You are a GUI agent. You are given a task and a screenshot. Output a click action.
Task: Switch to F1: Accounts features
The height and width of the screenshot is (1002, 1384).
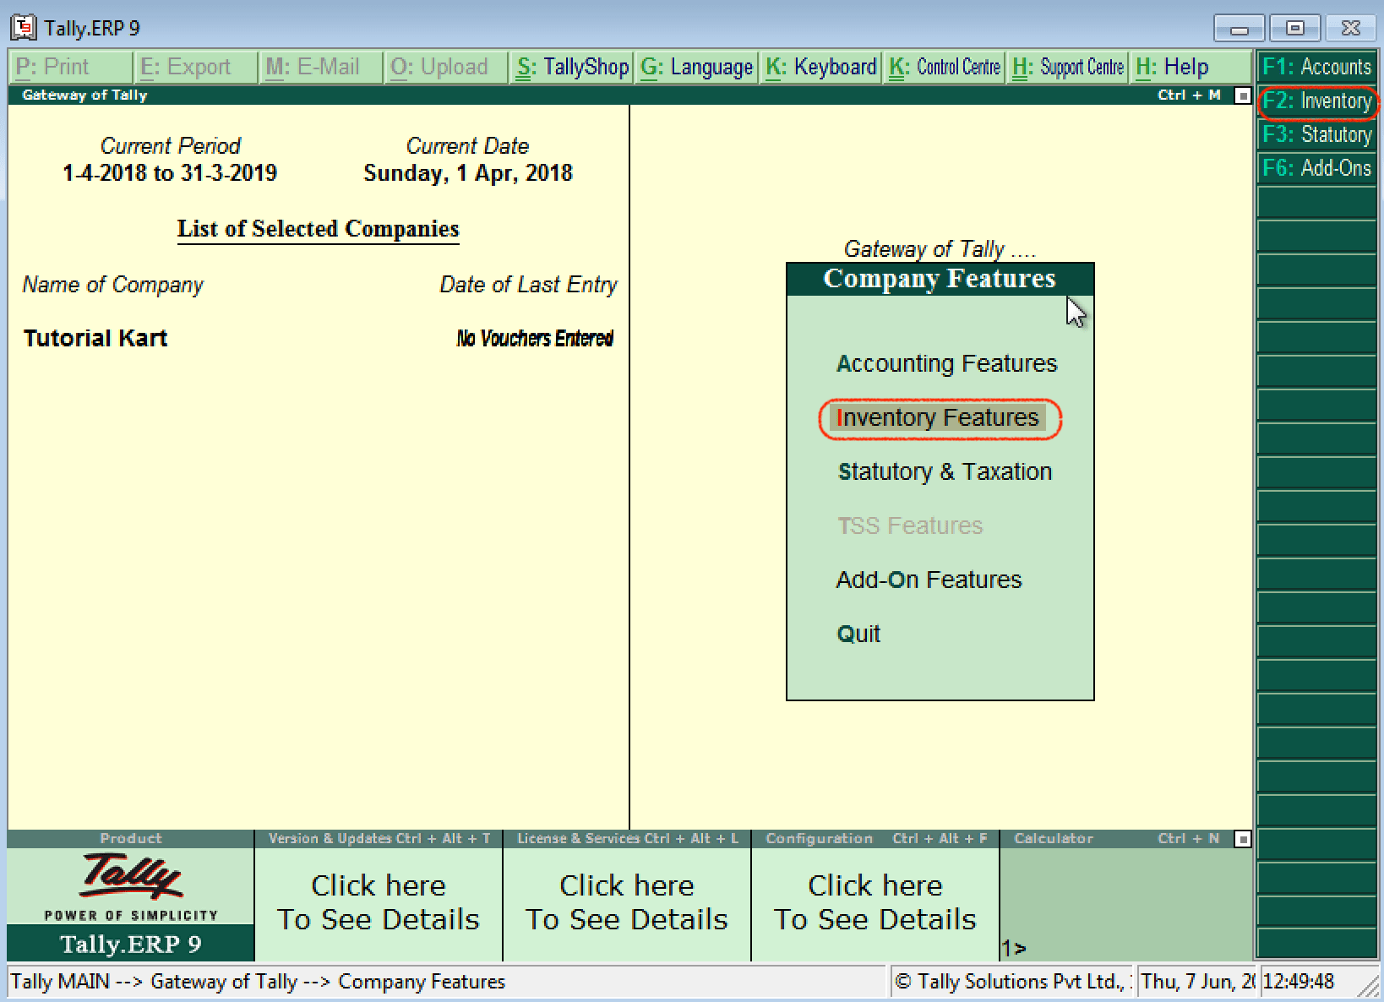[1316, 67]
